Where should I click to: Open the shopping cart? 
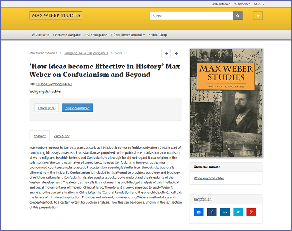pos(258,16)
